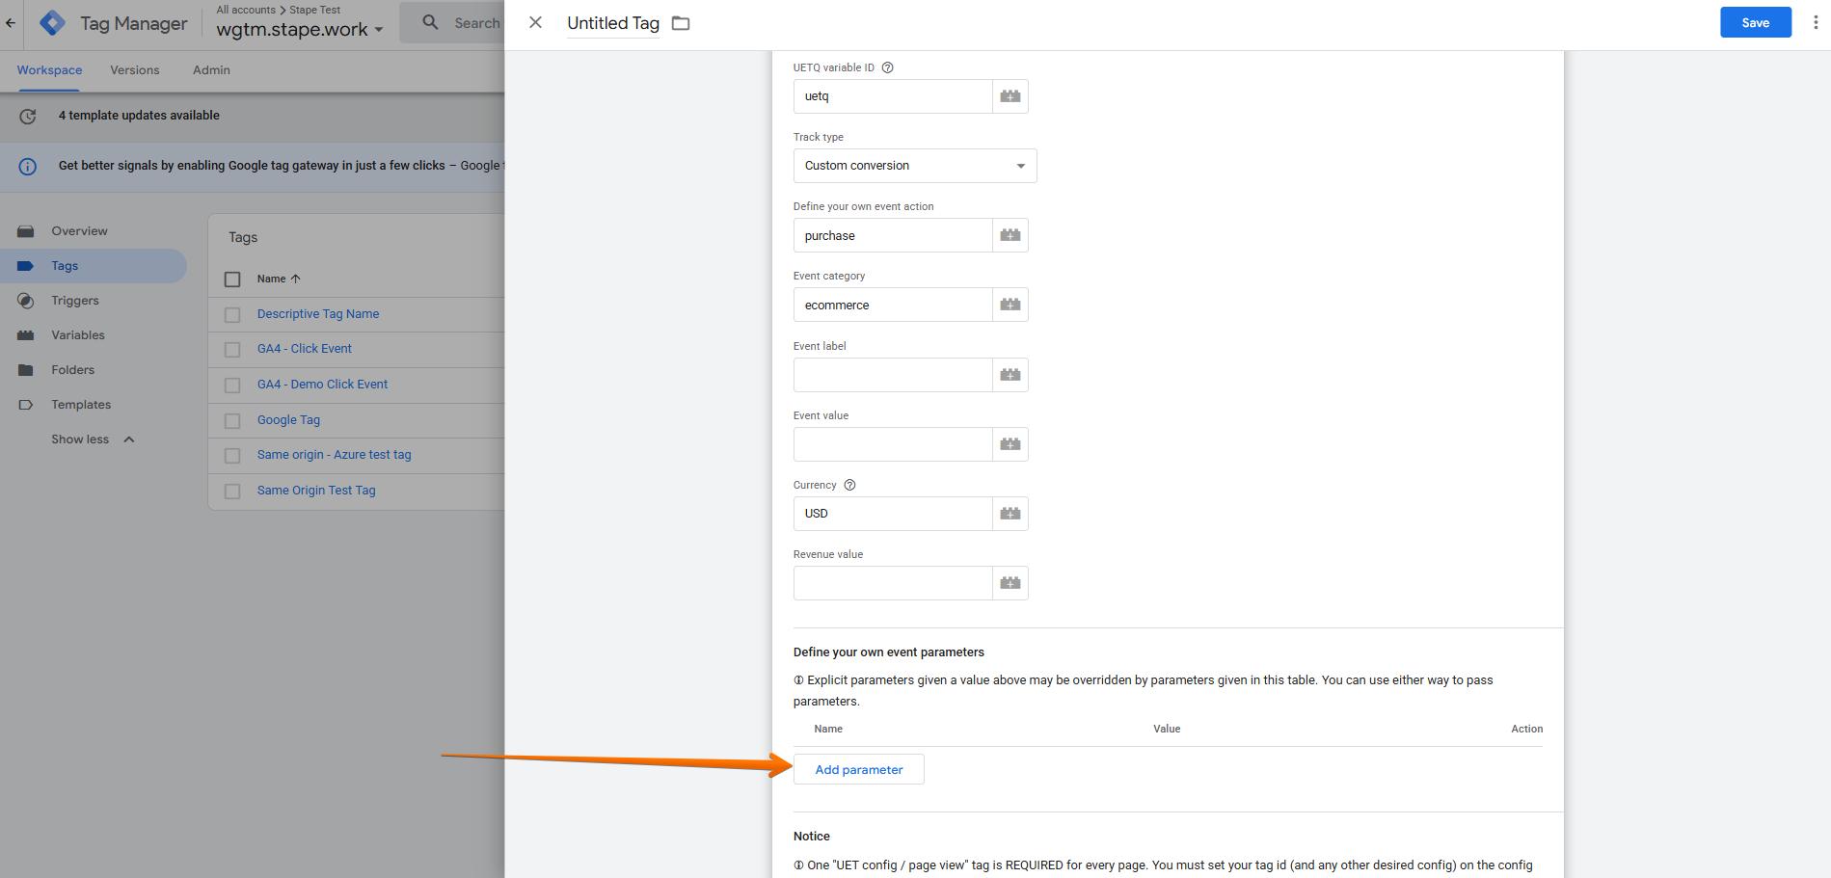
Task: Close the Untitled Tag editor panel
Action: [x=535, y=22]
